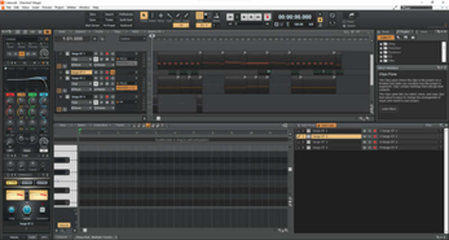Open the Notes menu in piano roll view
Screen dimensions: 449x240
pyautogui.click(x=83, y=125)
